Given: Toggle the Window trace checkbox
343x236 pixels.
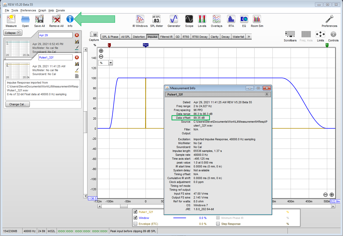Looking at the screenshot, I should click(135, 218).
